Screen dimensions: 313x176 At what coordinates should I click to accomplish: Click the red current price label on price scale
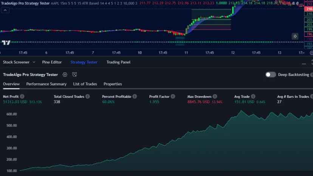308,9
